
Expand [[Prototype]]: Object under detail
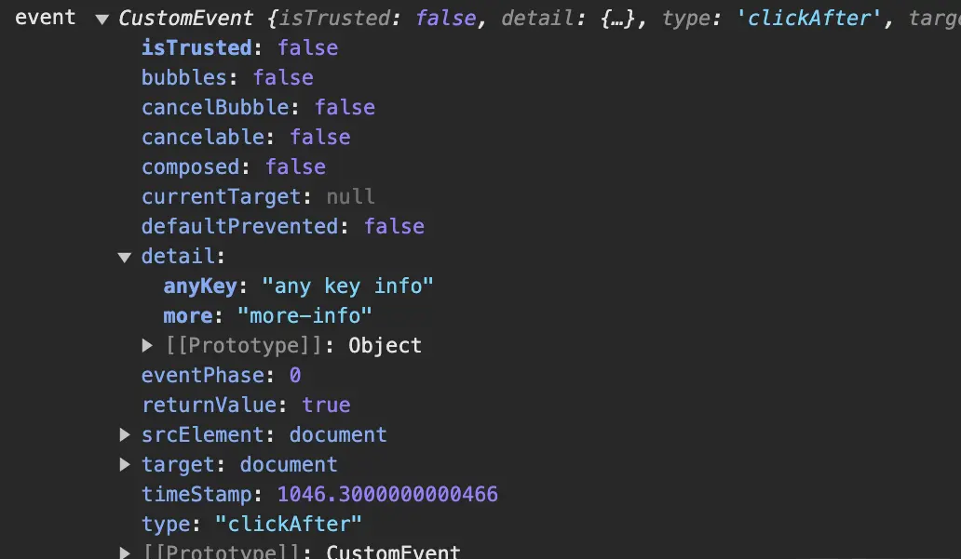click(x=147, y=345)
